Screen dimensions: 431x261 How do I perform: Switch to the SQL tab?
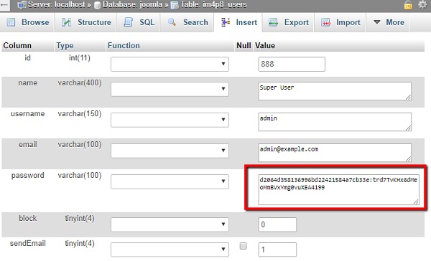(139, 22)
